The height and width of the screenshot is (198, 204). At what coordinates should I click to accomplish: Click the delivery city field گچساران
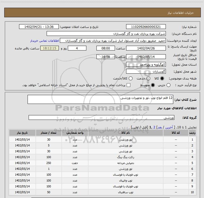click(146, 71)
